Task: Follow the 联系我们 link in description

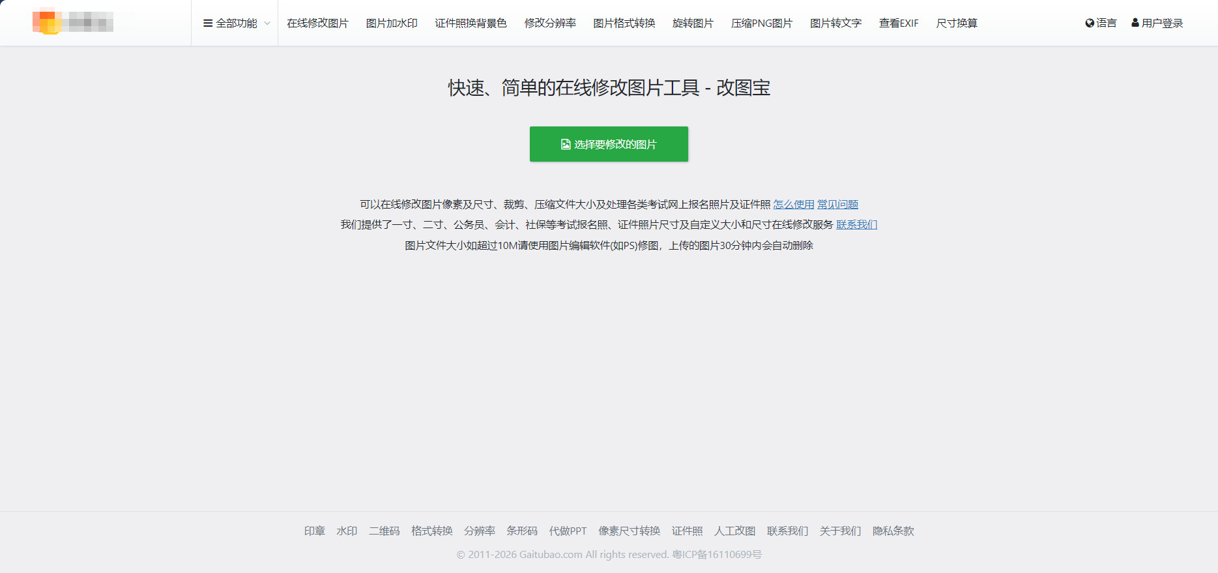Action: [856, 225]
